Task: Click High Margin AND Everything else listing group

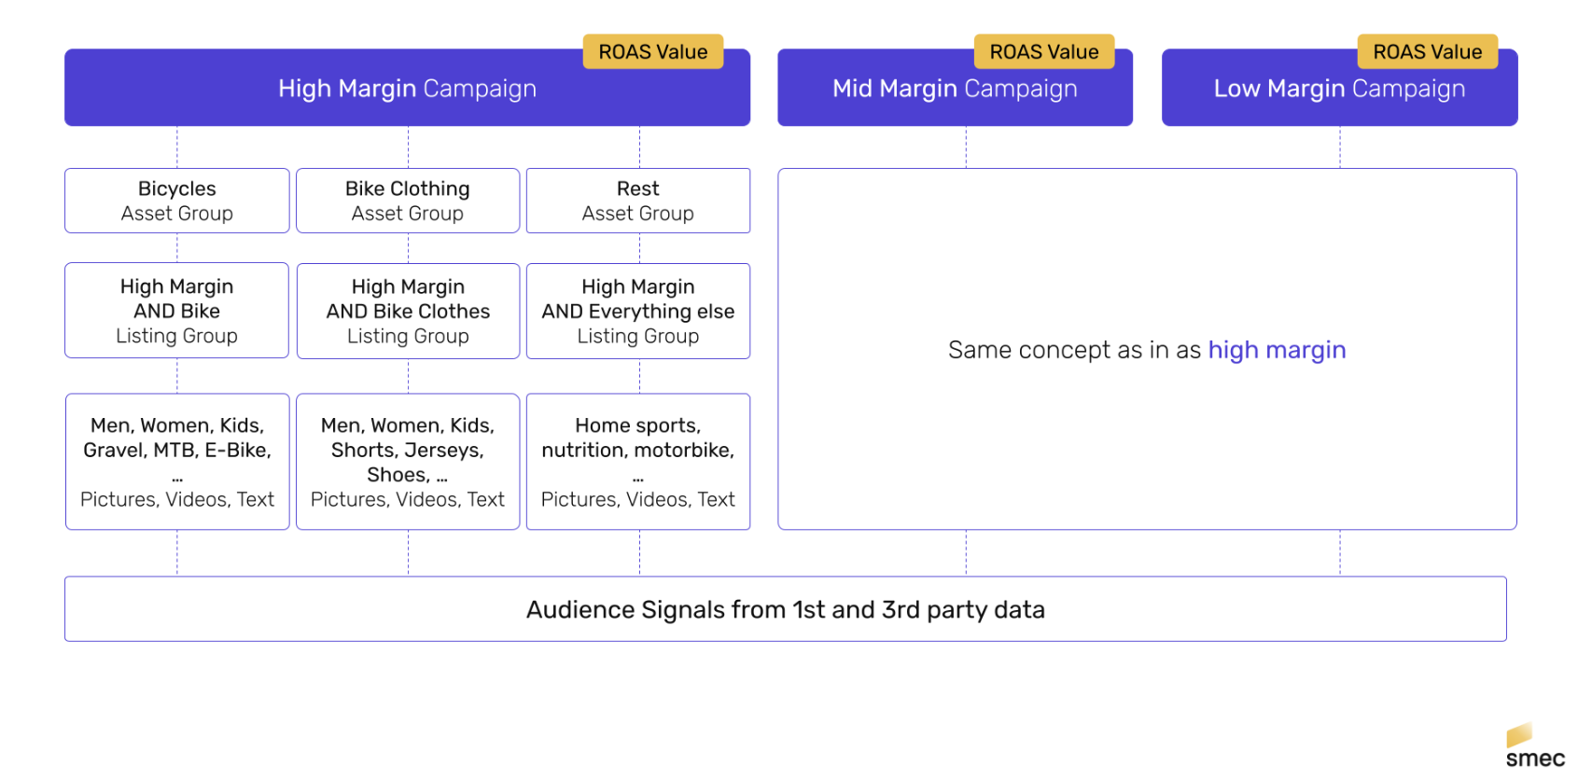Action: [638, 311]
